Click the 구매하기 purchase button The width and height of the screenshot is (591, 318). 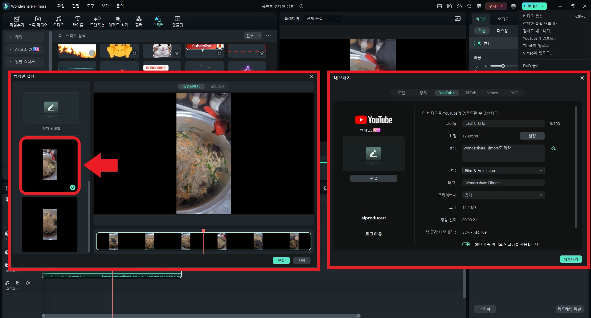point(496,6)
